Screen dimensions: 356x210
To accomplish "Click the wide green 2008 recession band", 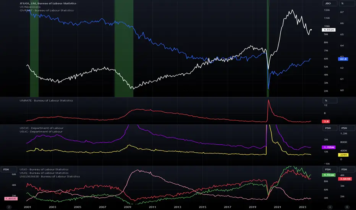I will pos(124,48).
